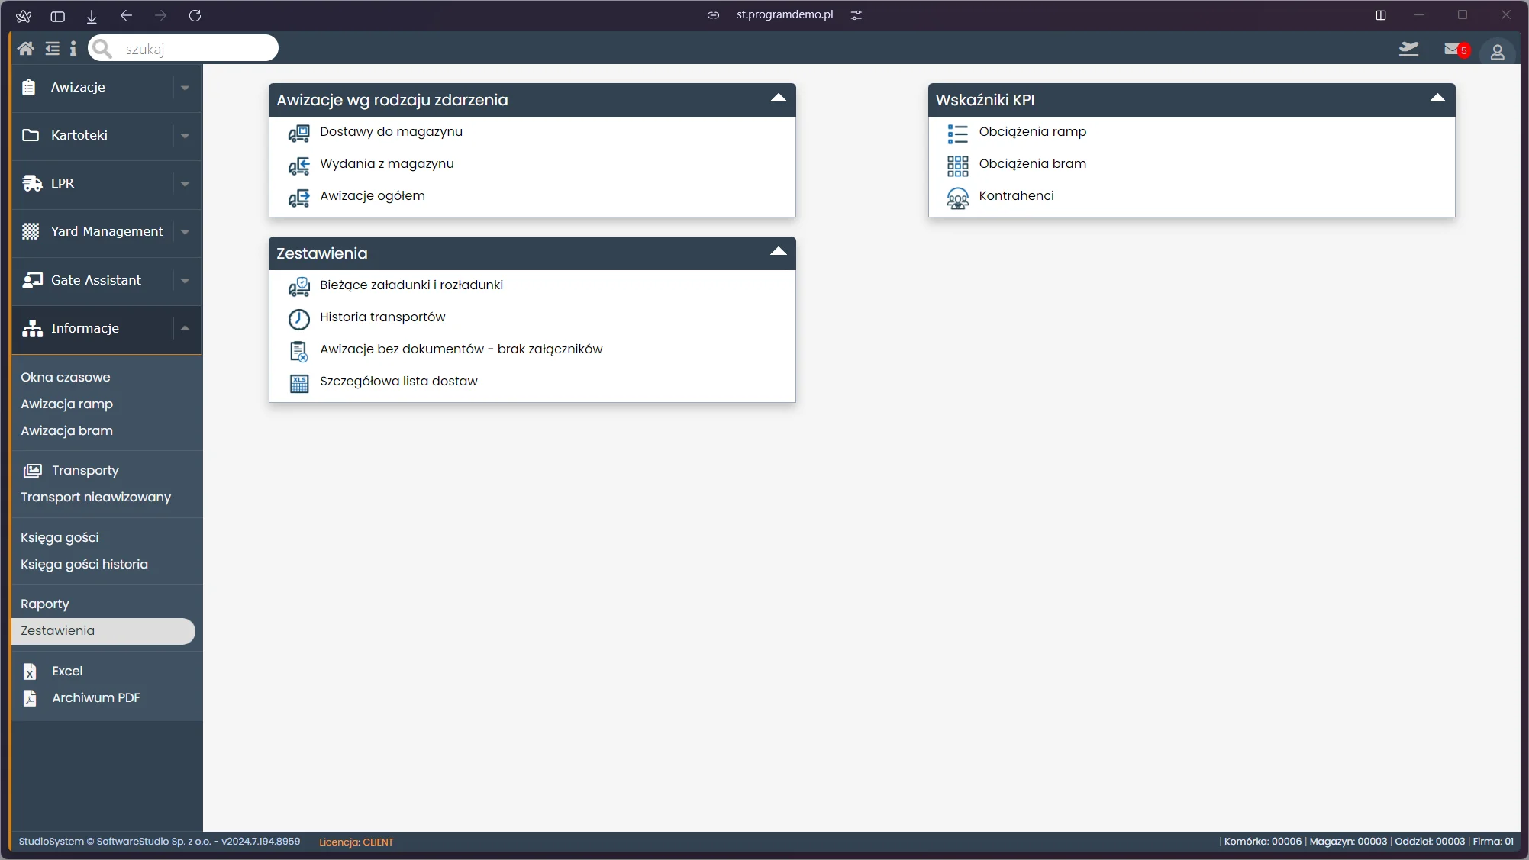Open the browser site settings sliders icon

[x=856, y=15]
